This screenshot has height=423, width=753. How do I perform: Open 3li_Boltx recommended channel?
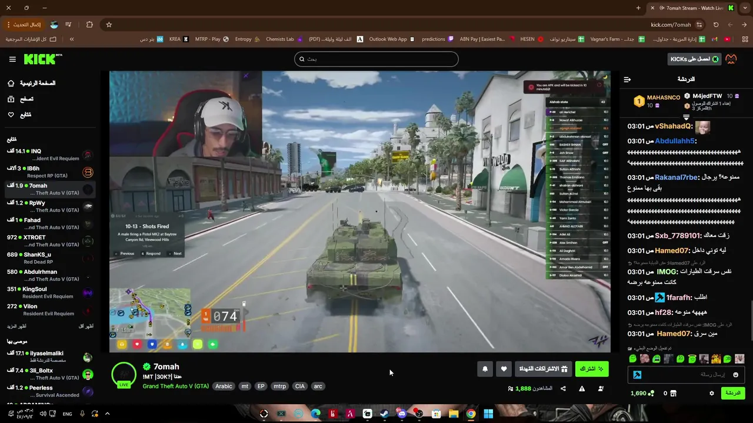click(x=50, y=374)
